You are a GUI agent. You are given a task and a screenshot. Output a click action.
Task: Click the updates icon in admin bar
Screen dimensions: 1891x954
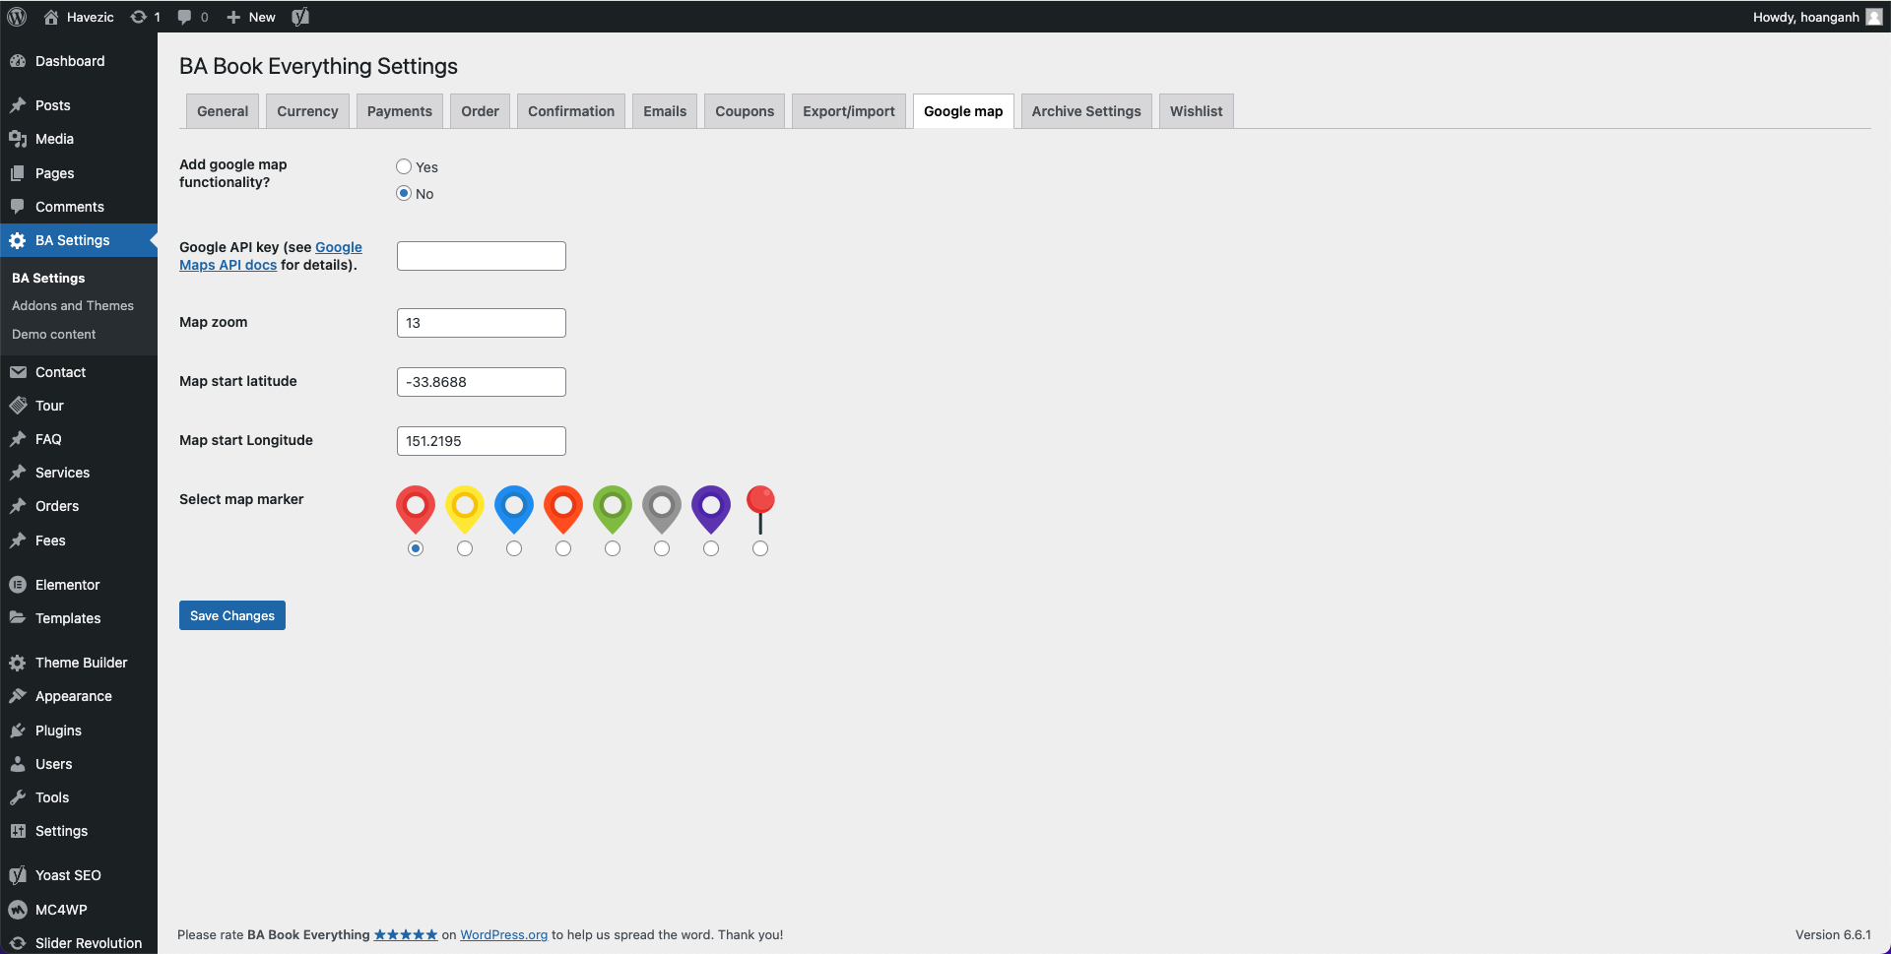[139, 17]
